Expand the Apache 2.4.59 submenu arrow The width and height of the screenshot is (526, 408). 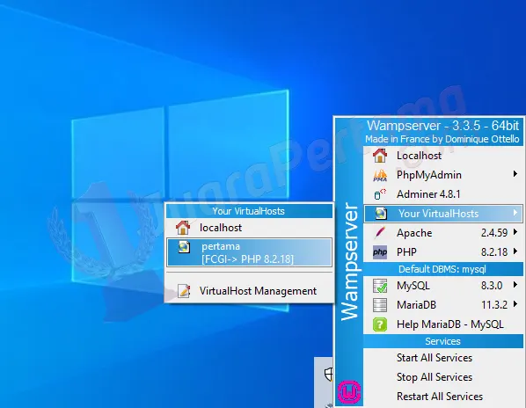point(515,231)
